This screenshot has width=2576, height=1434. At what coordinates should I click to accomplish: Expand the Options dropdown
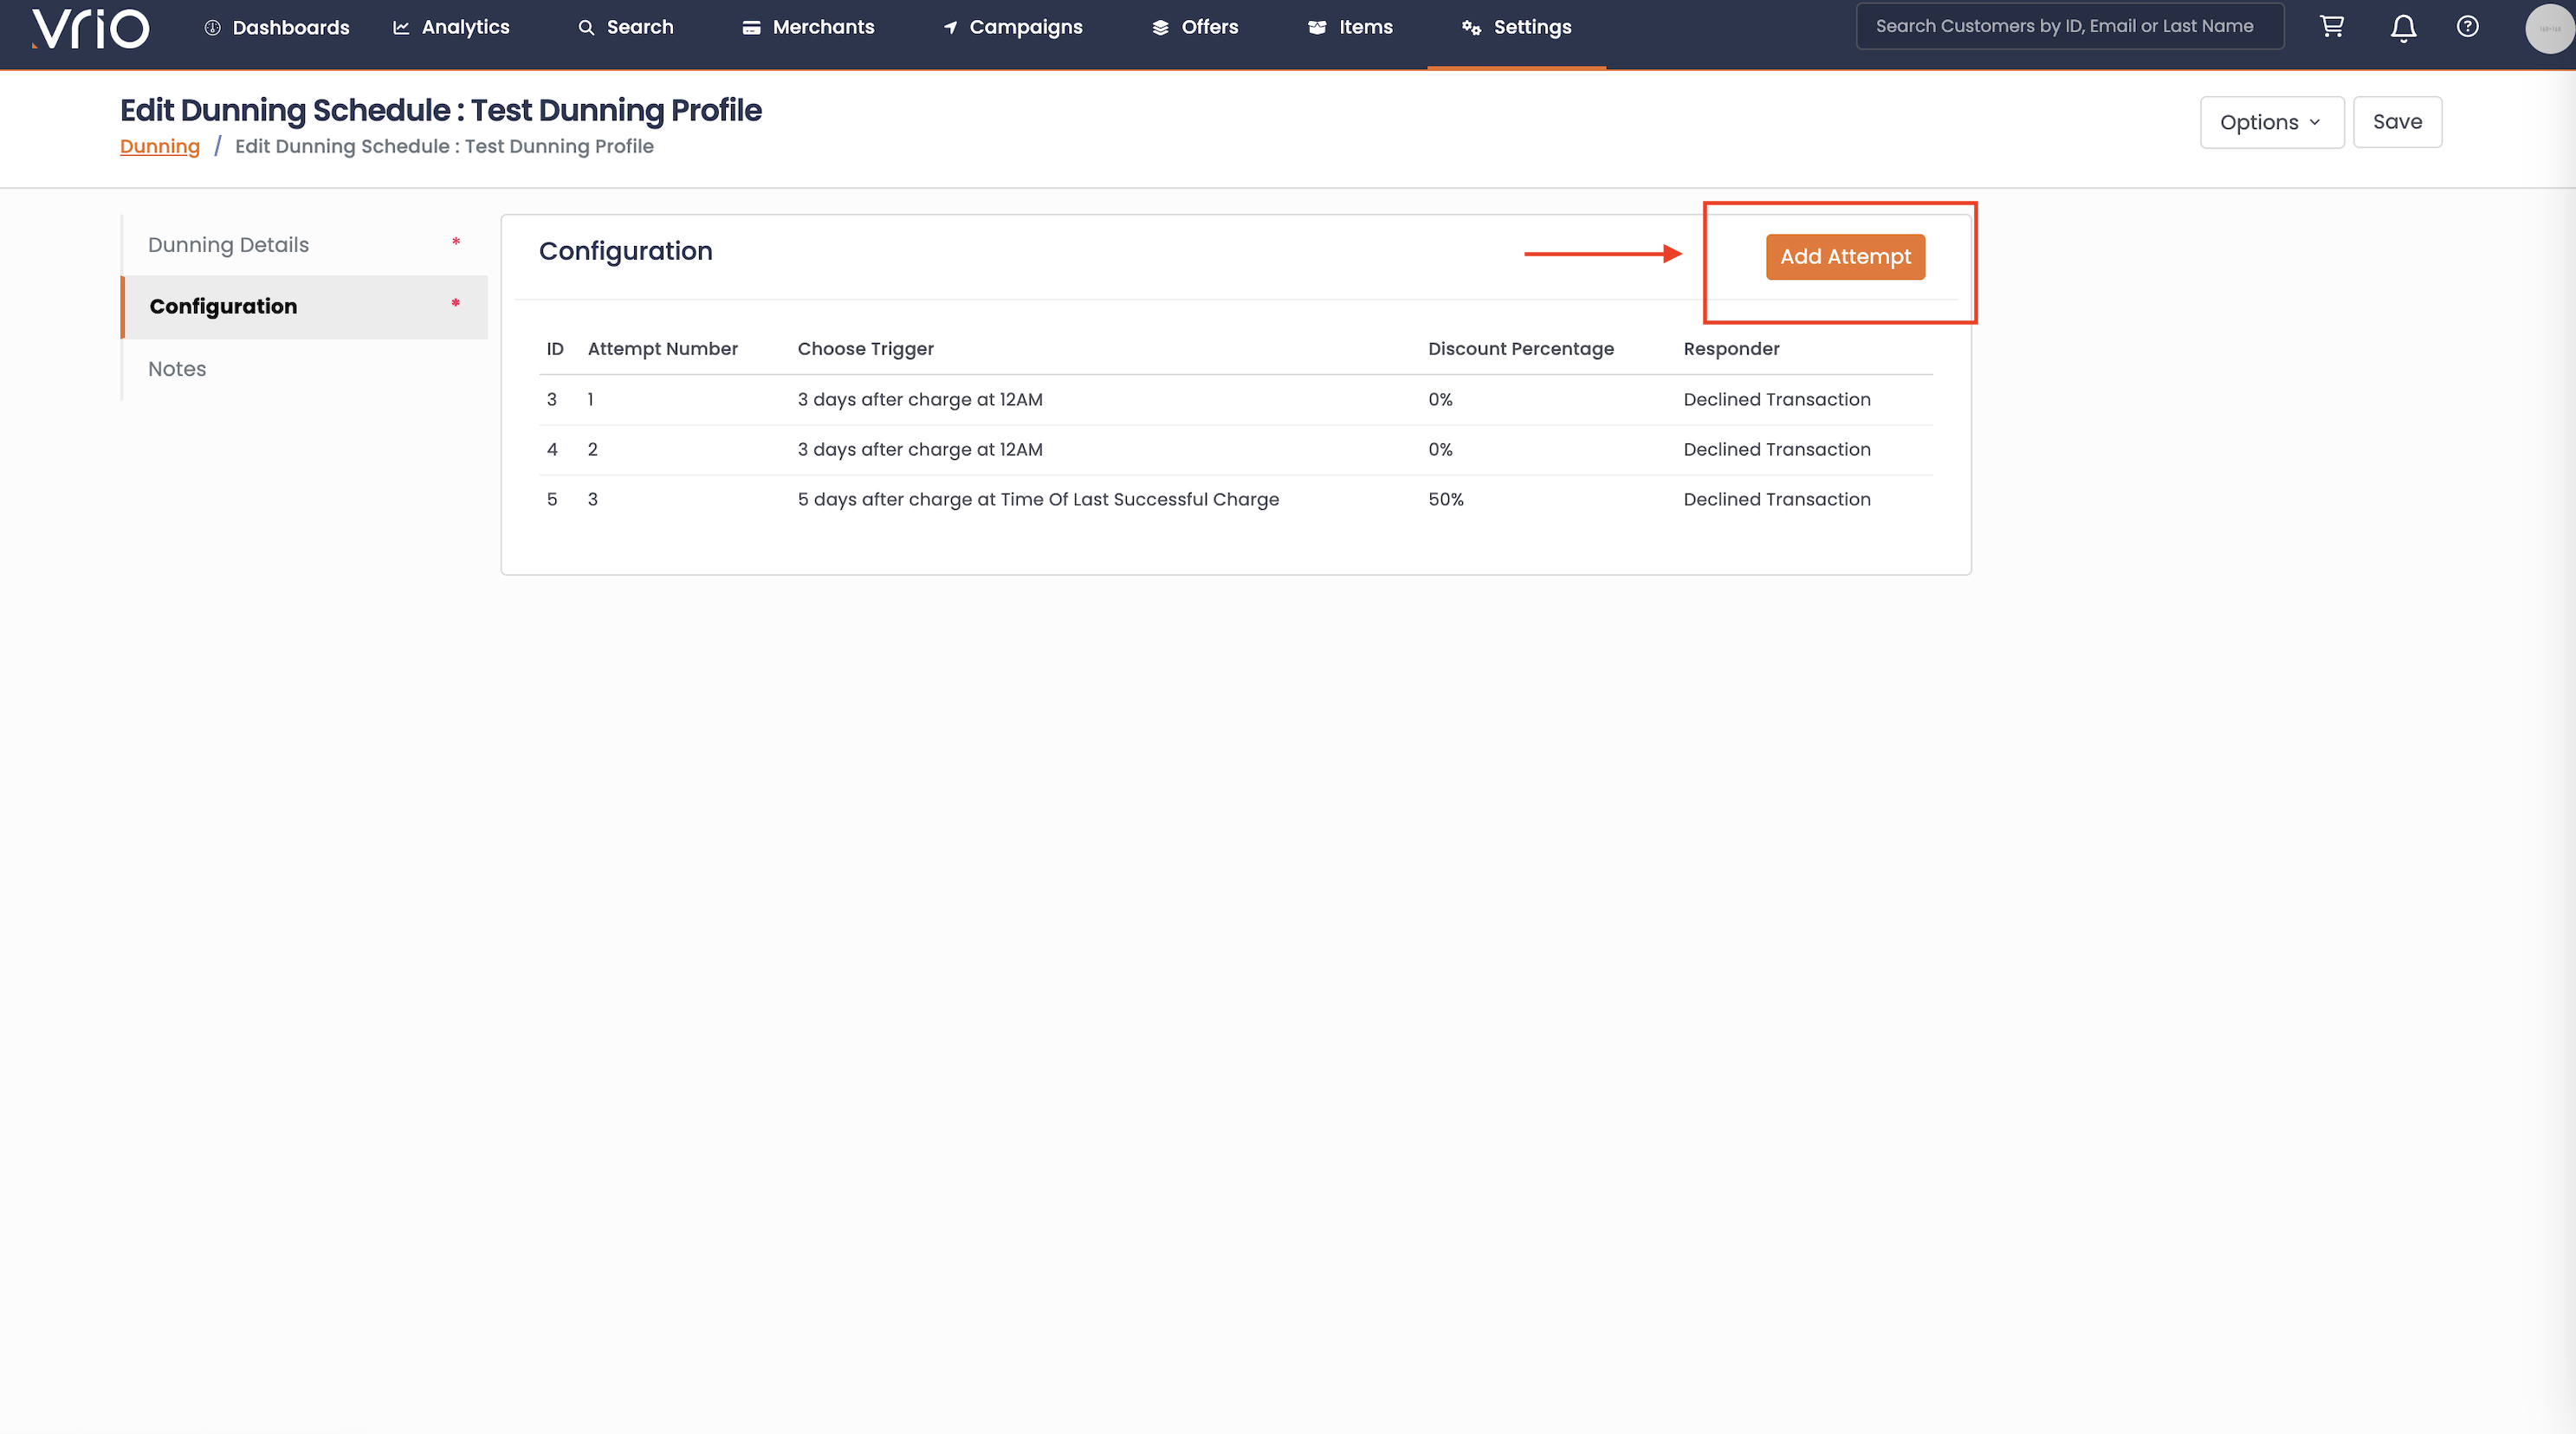2270,122
